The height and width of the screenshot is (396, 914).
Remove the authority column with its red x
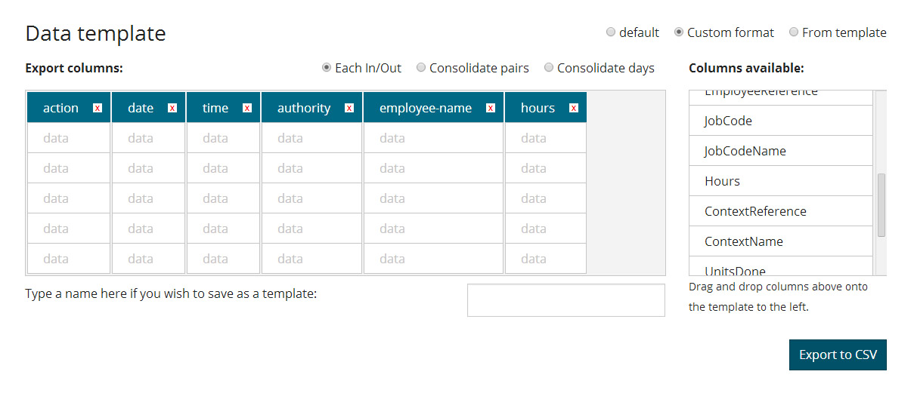pos(349,108)
